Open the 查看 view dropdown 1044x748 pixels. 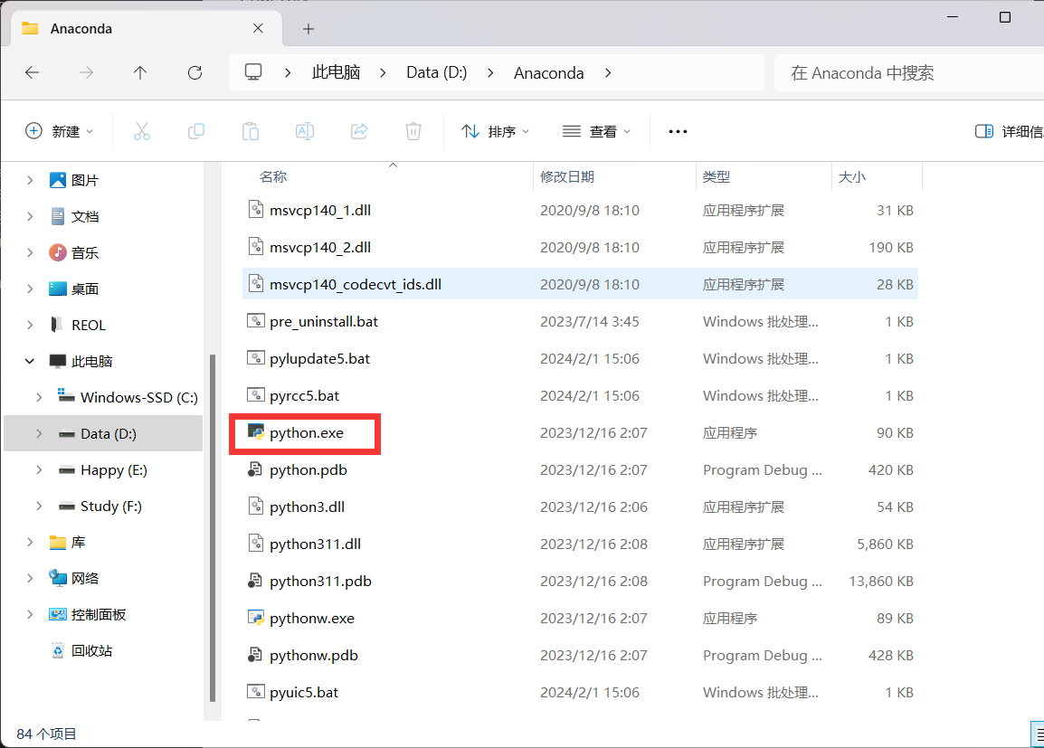596,131
